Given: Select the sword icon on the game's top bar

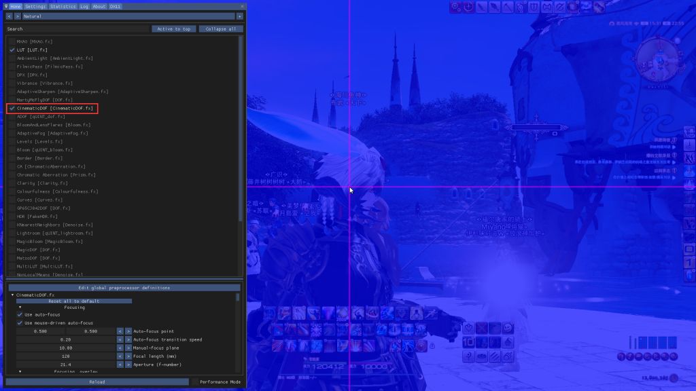Looking at the screenshot, I should pos(481,6).
